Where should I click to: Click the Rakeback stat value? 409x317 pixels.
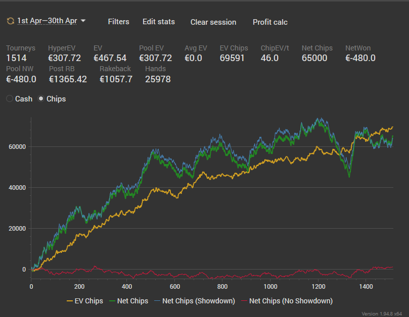pos(116,79)
